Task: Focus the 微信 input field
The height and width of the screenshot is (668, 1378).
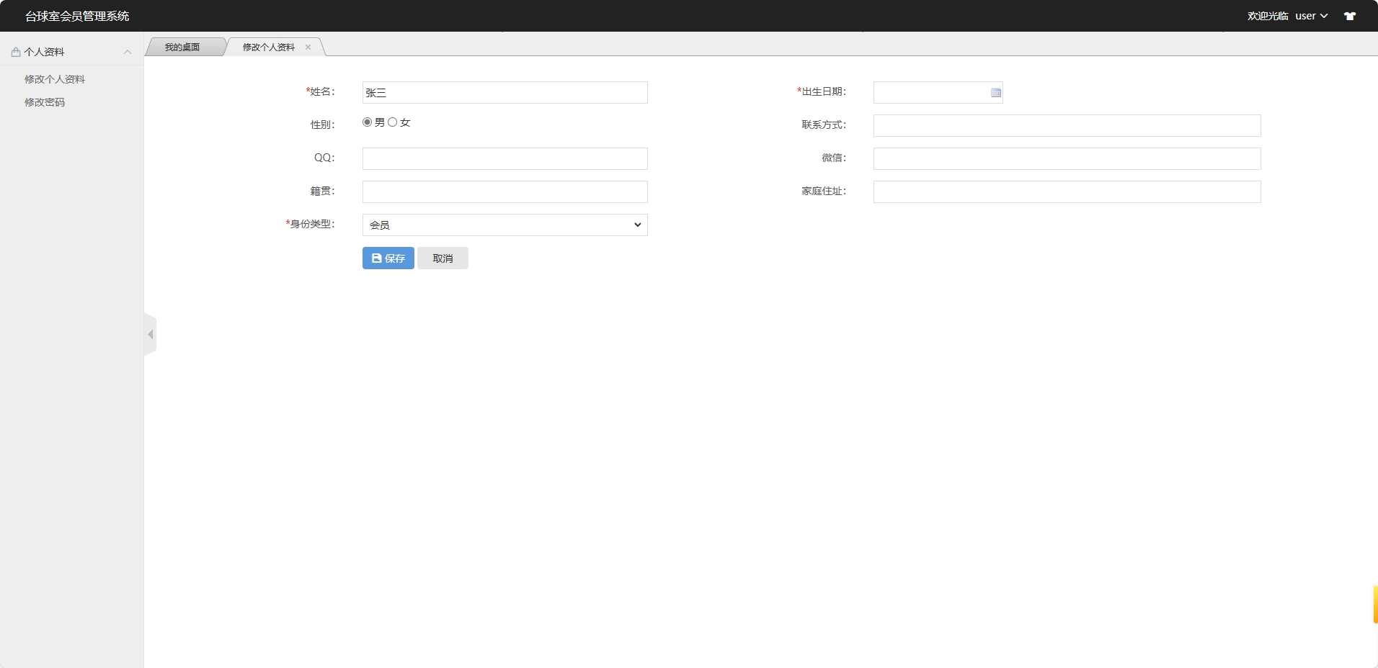Action: 1067,159
